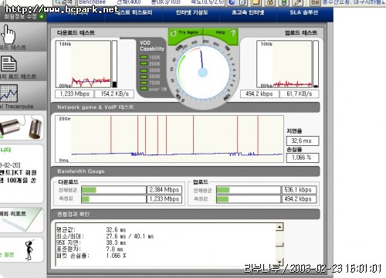The height and width of the screenshot is (278, 386).
Task: Click the 검색 button in top toolbar
Action: coord(64,2)
